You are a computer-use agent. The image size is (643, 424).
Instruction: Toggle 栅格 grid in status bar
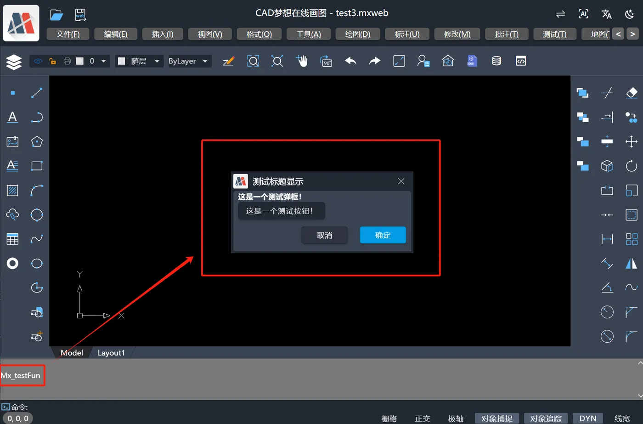coord(389,418)
